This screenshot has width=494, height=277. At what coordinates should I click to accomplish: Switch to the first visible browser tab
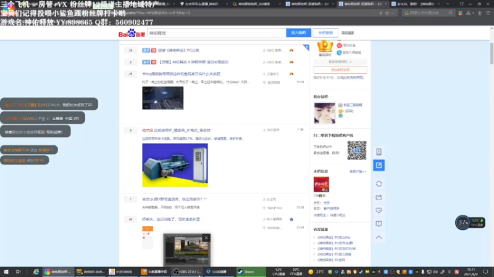[x=152, y=4]
